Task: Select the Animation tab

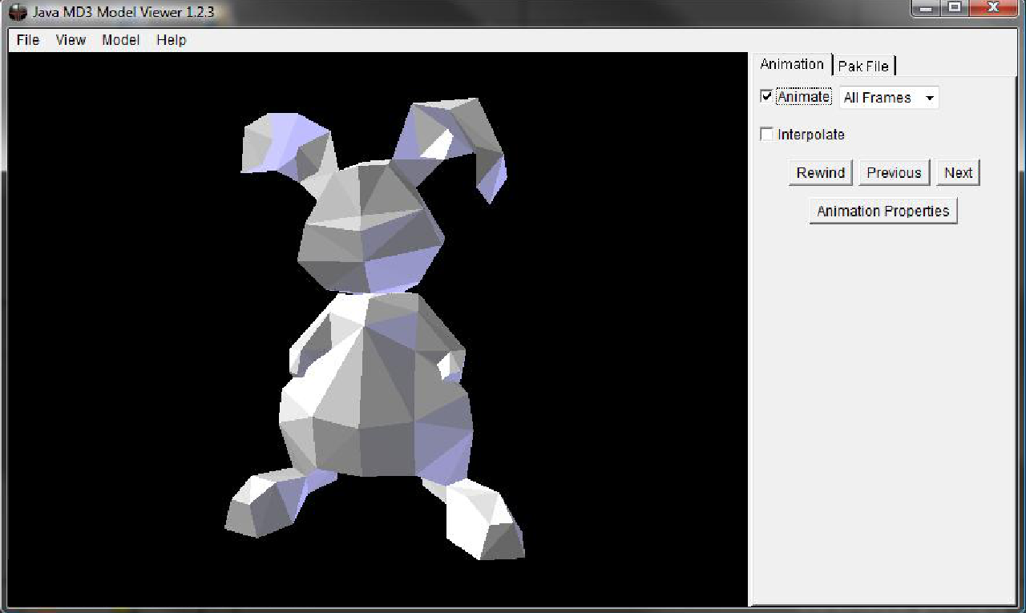Action: [791, 64]
